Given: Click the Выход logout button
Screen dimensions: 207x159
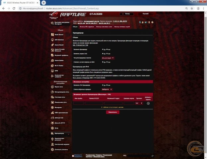Looking at the screenshot, I should 126,14.
